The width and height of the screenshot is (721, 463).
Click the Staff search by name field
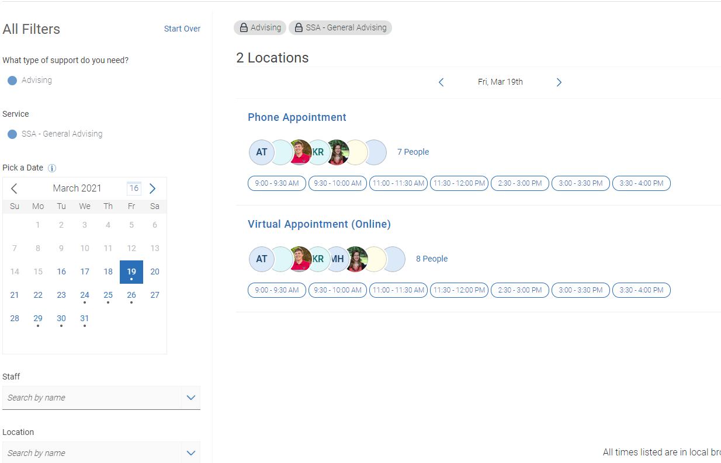coord(93,398)
